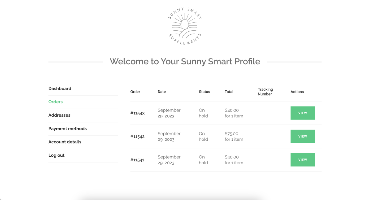Click the Welcome to Your Sunny Smart Profile heading
The height and width of the screenshot is (200, 370).
[185, 62]
